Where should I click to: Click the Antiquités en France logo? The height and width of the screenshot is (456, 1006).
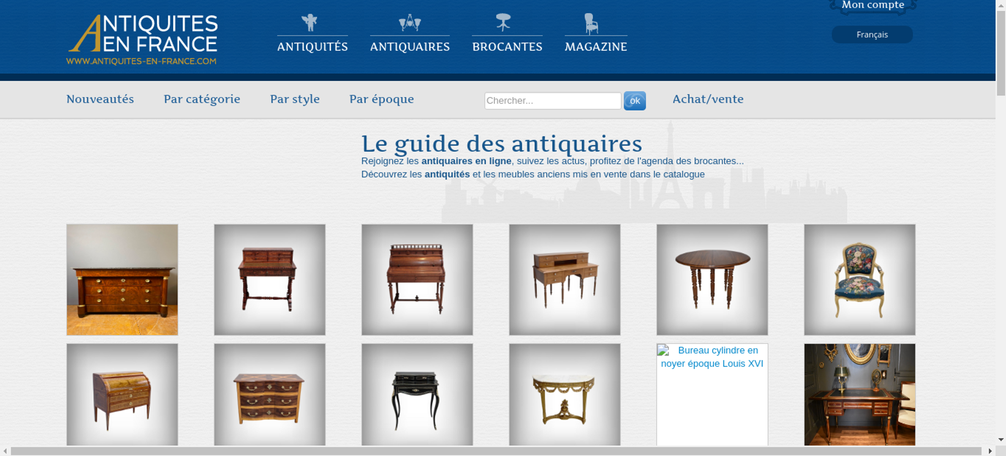tap(142, 40)
